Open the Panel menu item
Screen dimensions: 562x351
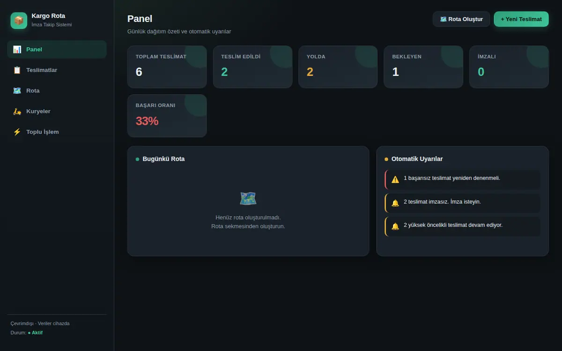[x=57, y=49]
